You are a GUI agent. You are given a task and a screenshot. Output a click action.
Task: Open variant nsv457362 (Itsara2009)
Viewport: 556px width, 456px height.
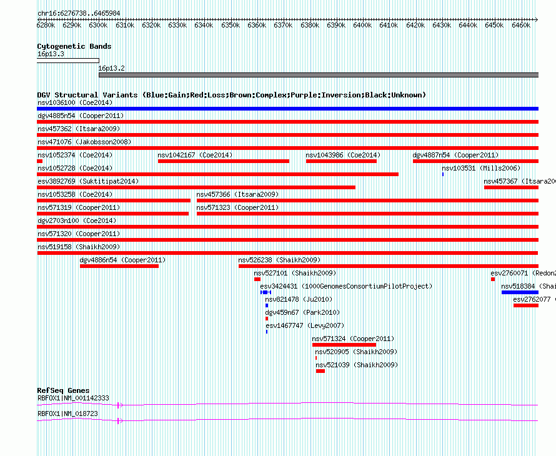(x=79, y=129)
